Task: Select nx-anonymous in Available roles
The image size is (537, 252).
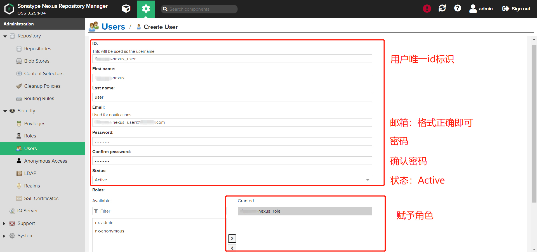Action: [x=109, y=231]
